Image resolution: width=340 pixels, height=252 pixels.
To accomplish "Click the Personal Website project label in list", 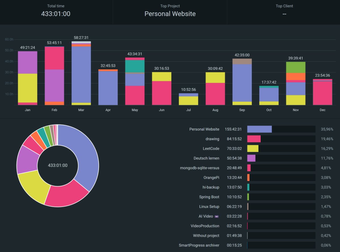I will point(204,129).
